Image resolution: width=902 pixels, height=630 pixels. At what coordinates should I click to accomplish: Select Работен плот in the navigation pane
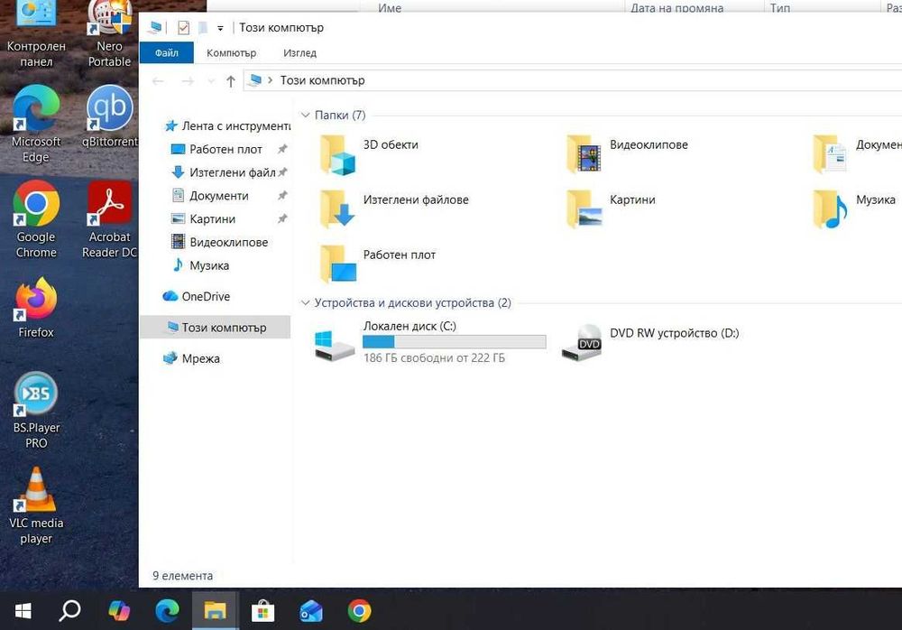[216, 149]
